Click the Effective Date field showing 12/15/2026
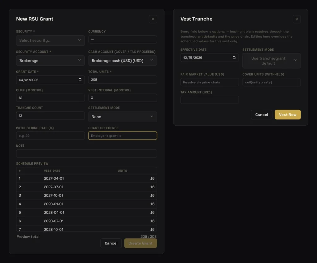The height and width of the screenshot is (263, 317). (210, 58)
